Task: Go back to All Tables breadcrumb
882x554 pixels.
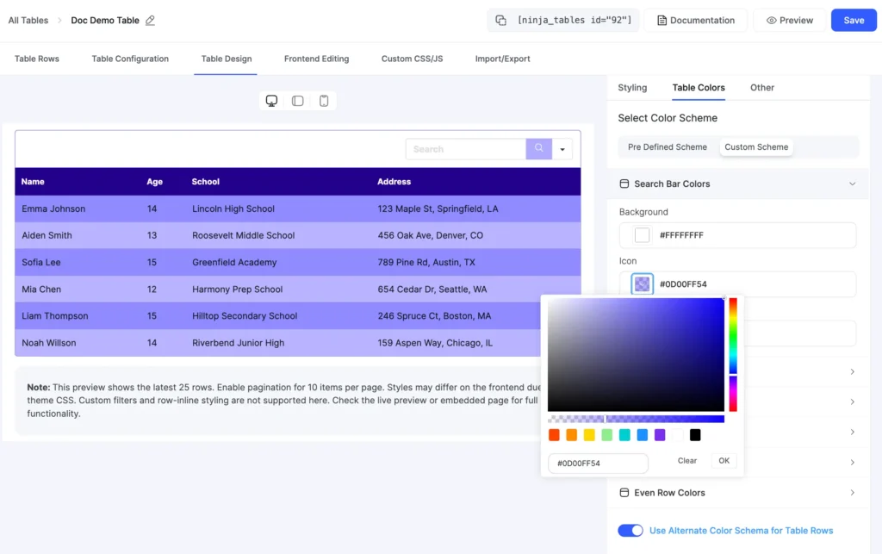Action: tap(28, 21)
